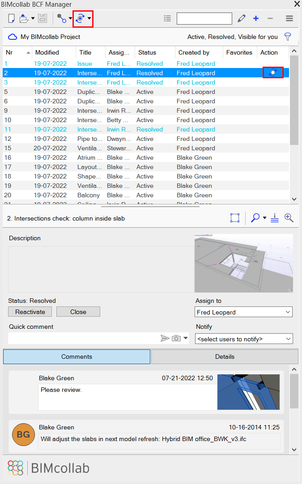Screen dimensions: 302x484
Task: Switch to the Comments tab
Action: [x=77, y=357]
